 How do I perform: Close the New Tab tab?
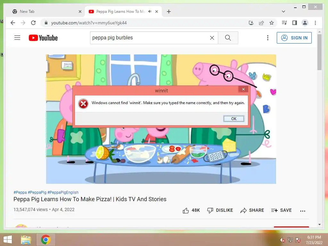click(80, 12)
